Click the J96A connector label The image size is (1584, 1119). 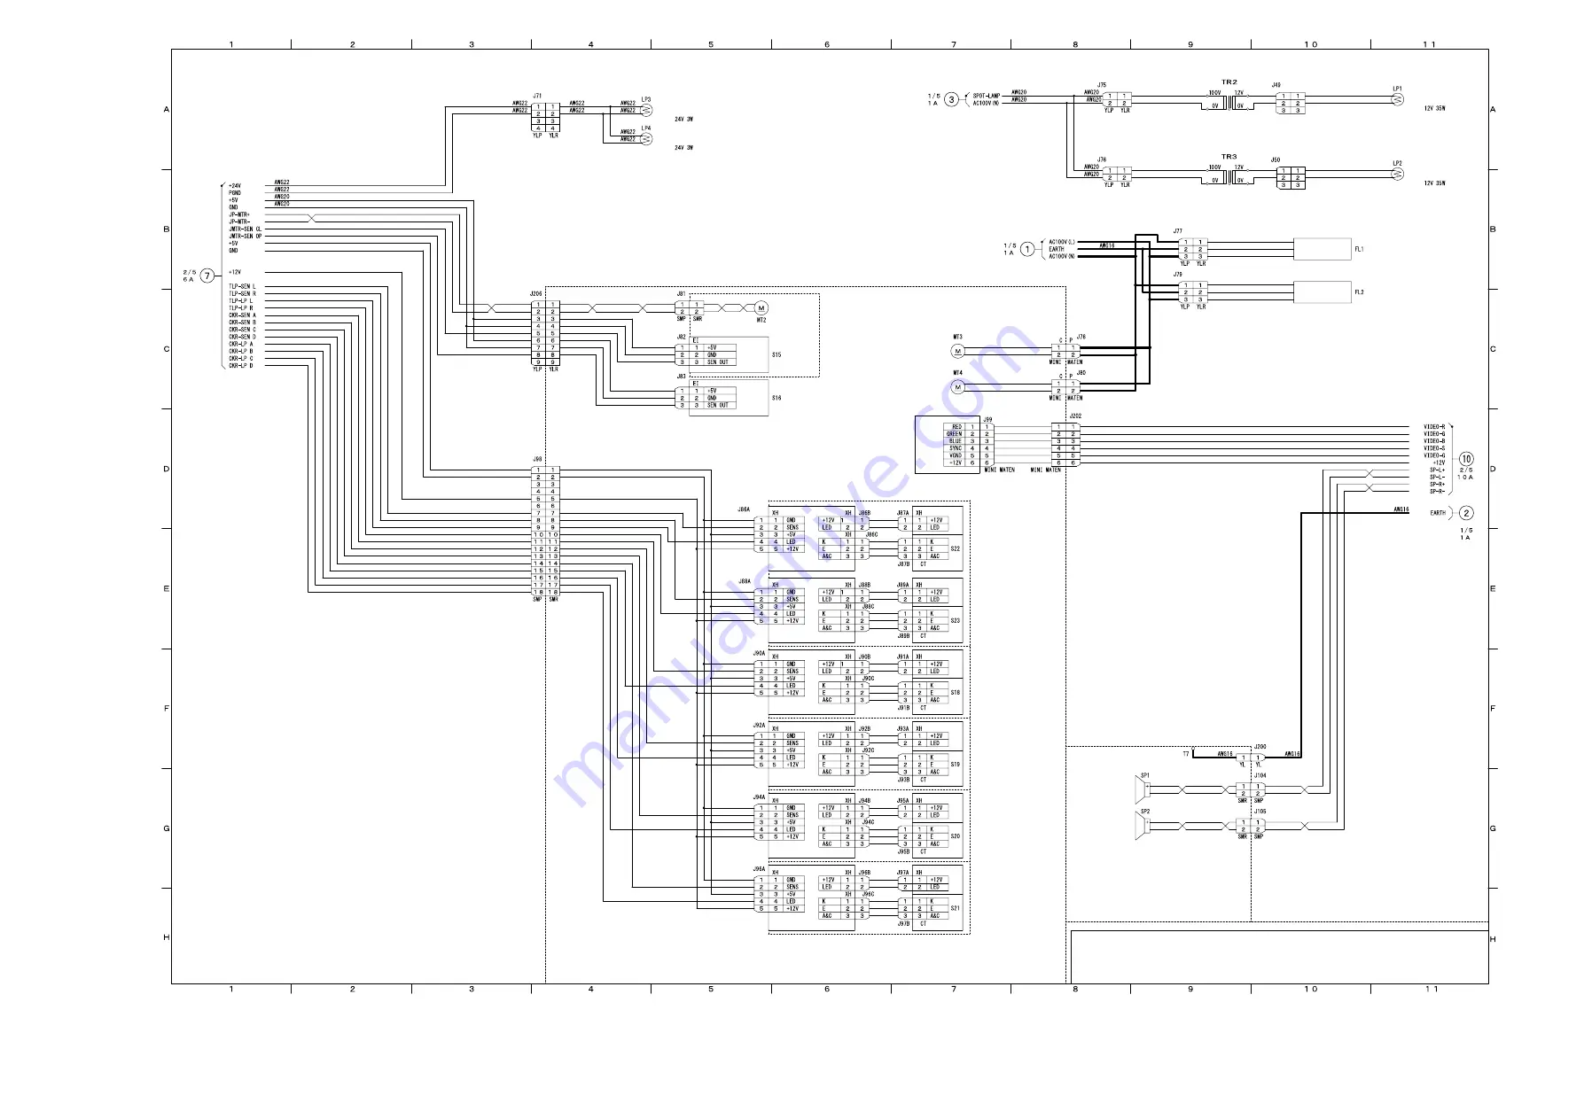pos(759,869)
